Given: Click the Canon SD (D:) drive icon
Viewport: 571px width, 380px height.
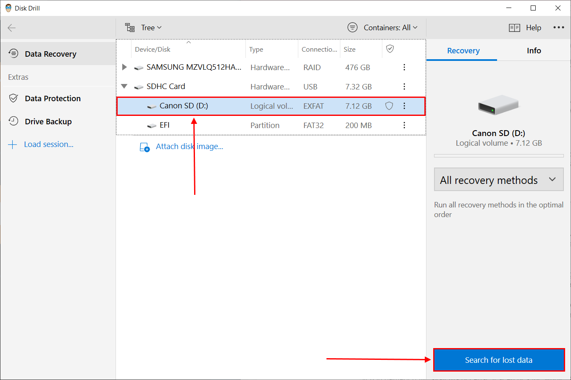Looking at the screenshot, I should 152,107.
